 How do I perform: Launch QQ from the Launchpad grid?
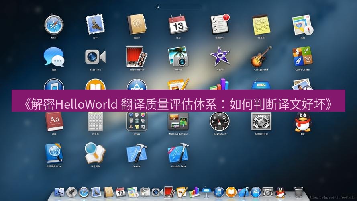tap(302, 121)
